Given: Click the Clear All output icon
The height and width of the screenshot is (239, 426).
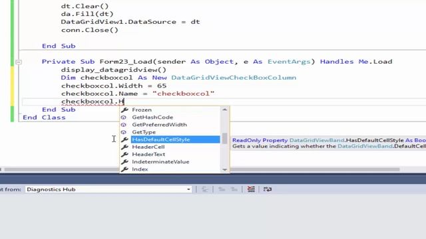Looking at the screenshot, I should (x=251, y=189).
